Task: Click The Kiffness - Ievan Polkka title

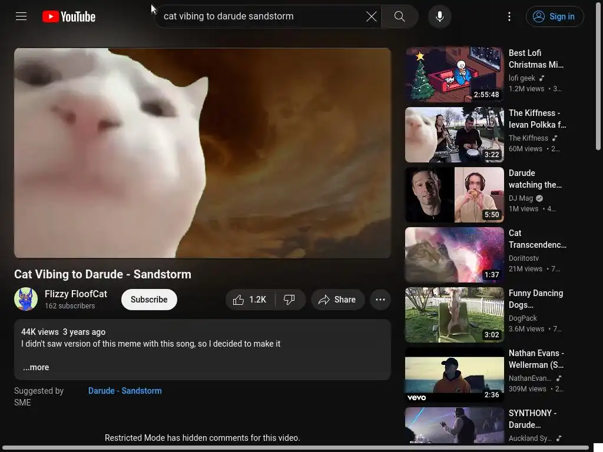Action: click(x=537, y=119)
